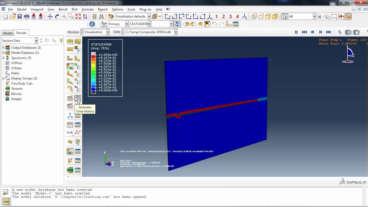Click the Query information icon

point(92,24)
